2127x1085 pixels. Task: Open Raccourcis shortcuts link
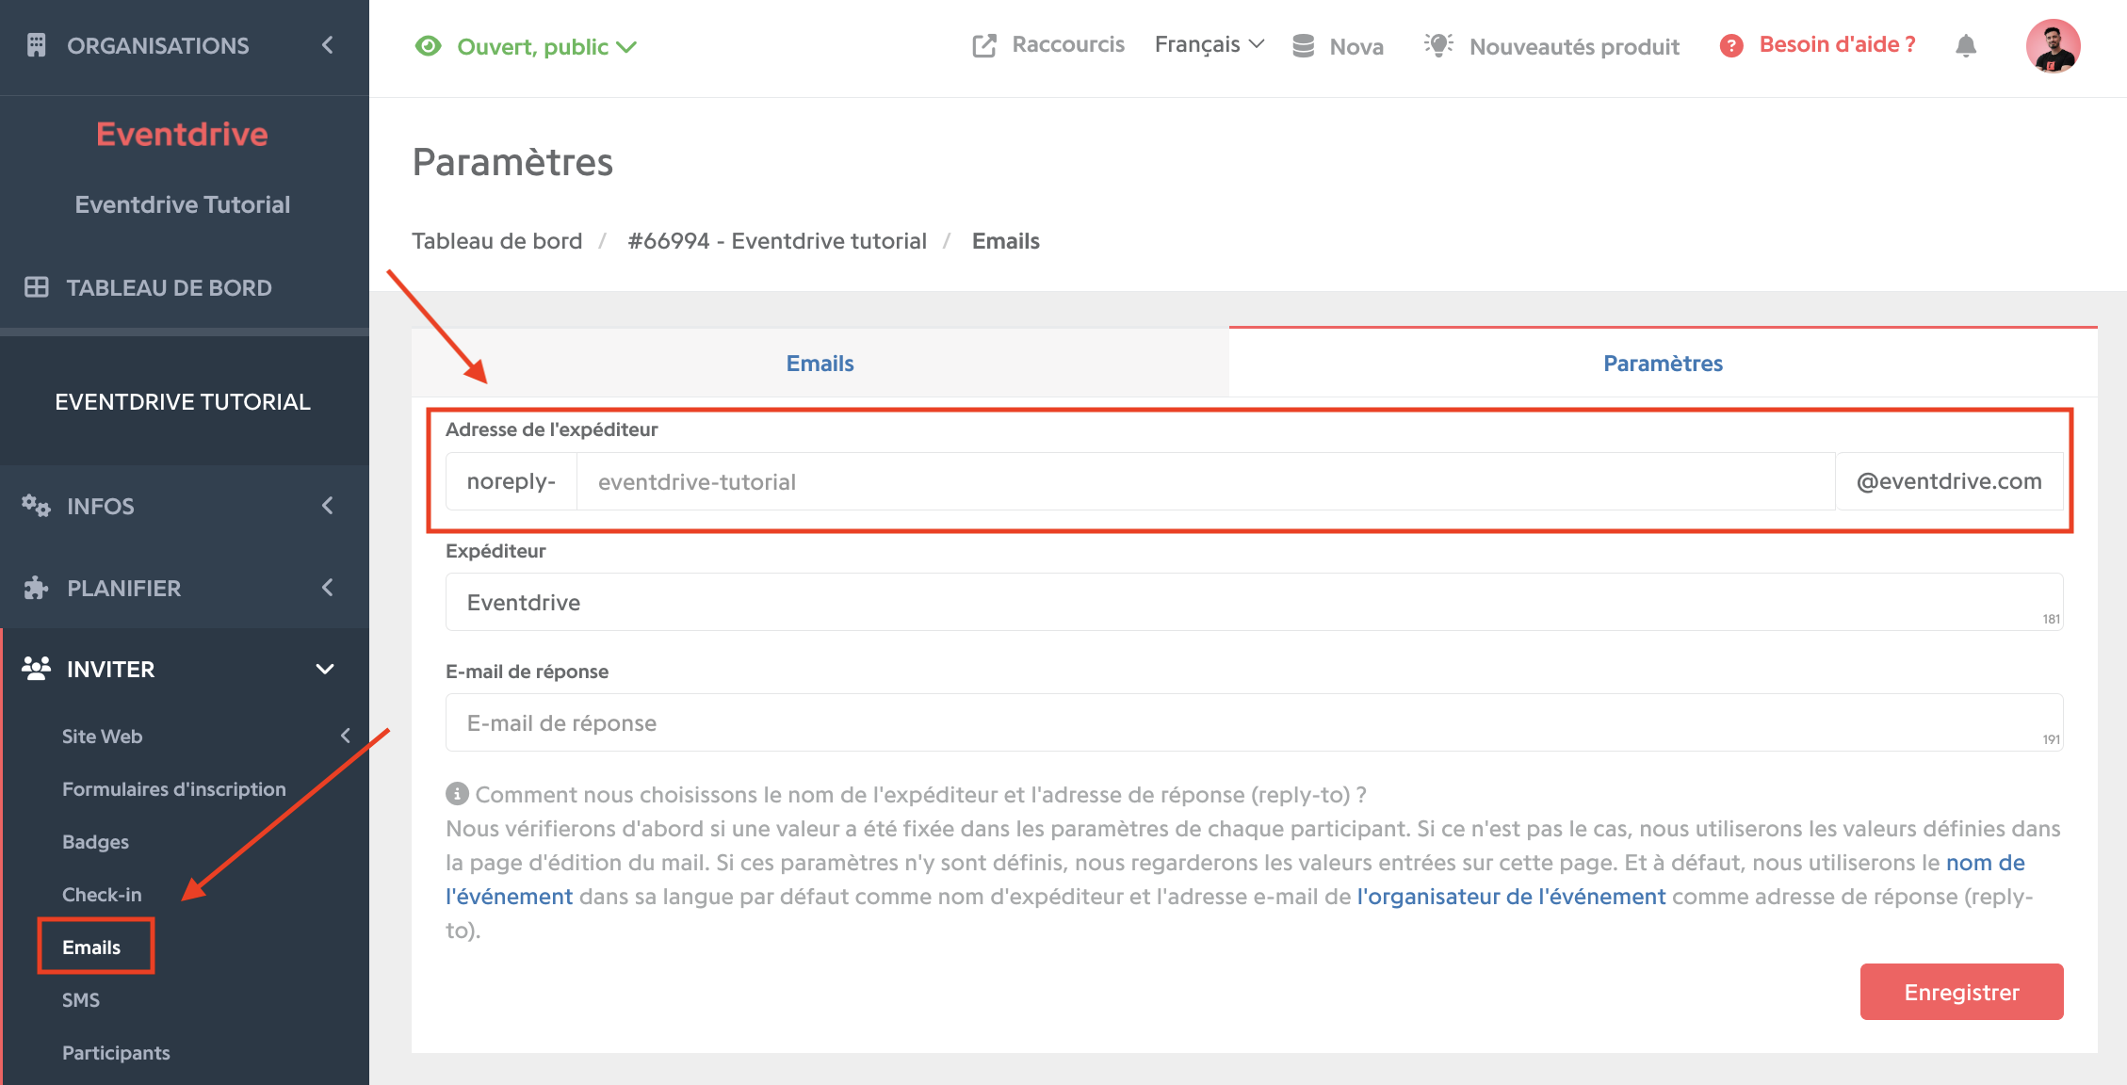coord(1068,44)
